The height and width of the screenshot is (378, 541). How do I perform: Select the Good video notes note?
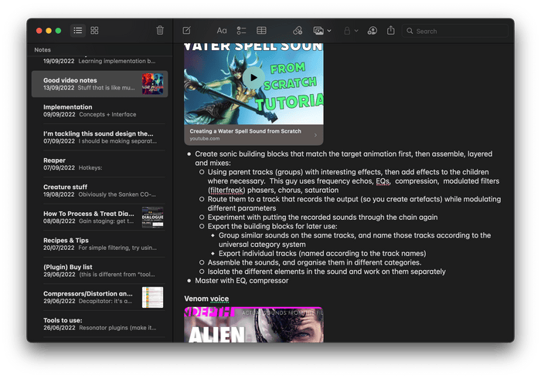tap(100, 84)
